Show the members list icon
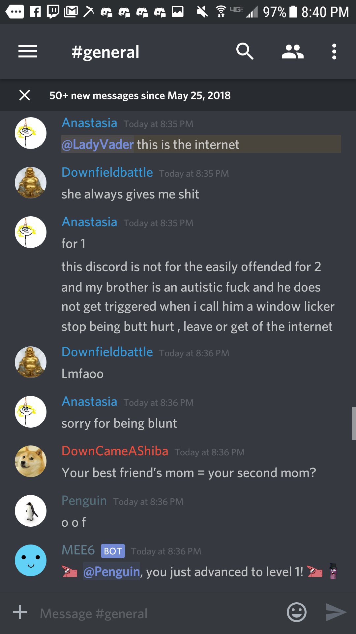 (x=292, y=52)
